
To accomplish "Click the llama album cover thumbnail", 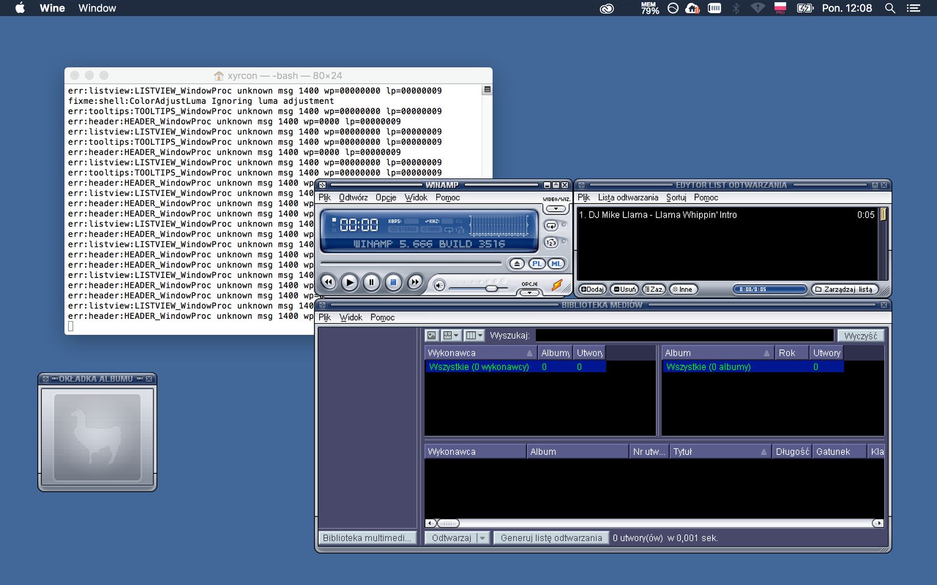I will point(98,437).
